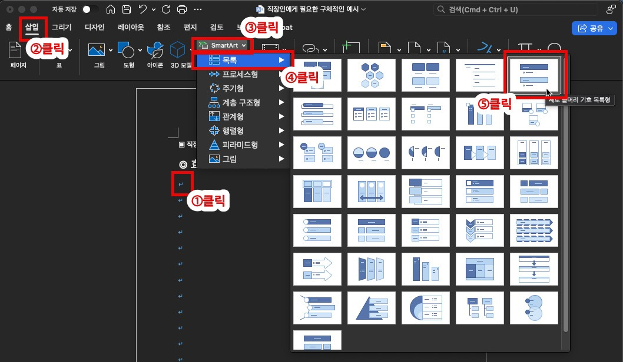This screenshot has height=362, width=623.
Task: Choose the three cards with bullets layout
Action: (x=372, y=114)
